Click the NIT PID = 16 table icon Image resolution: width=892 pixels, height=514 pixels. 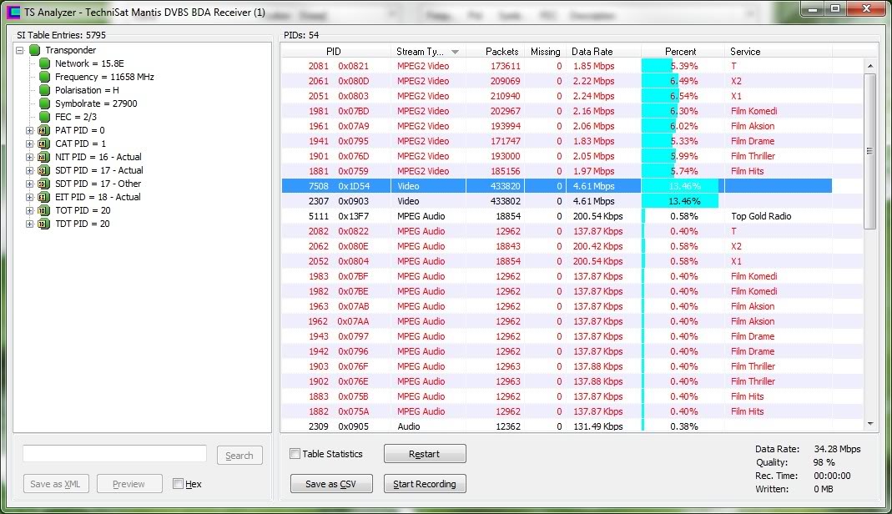(43, 157)
